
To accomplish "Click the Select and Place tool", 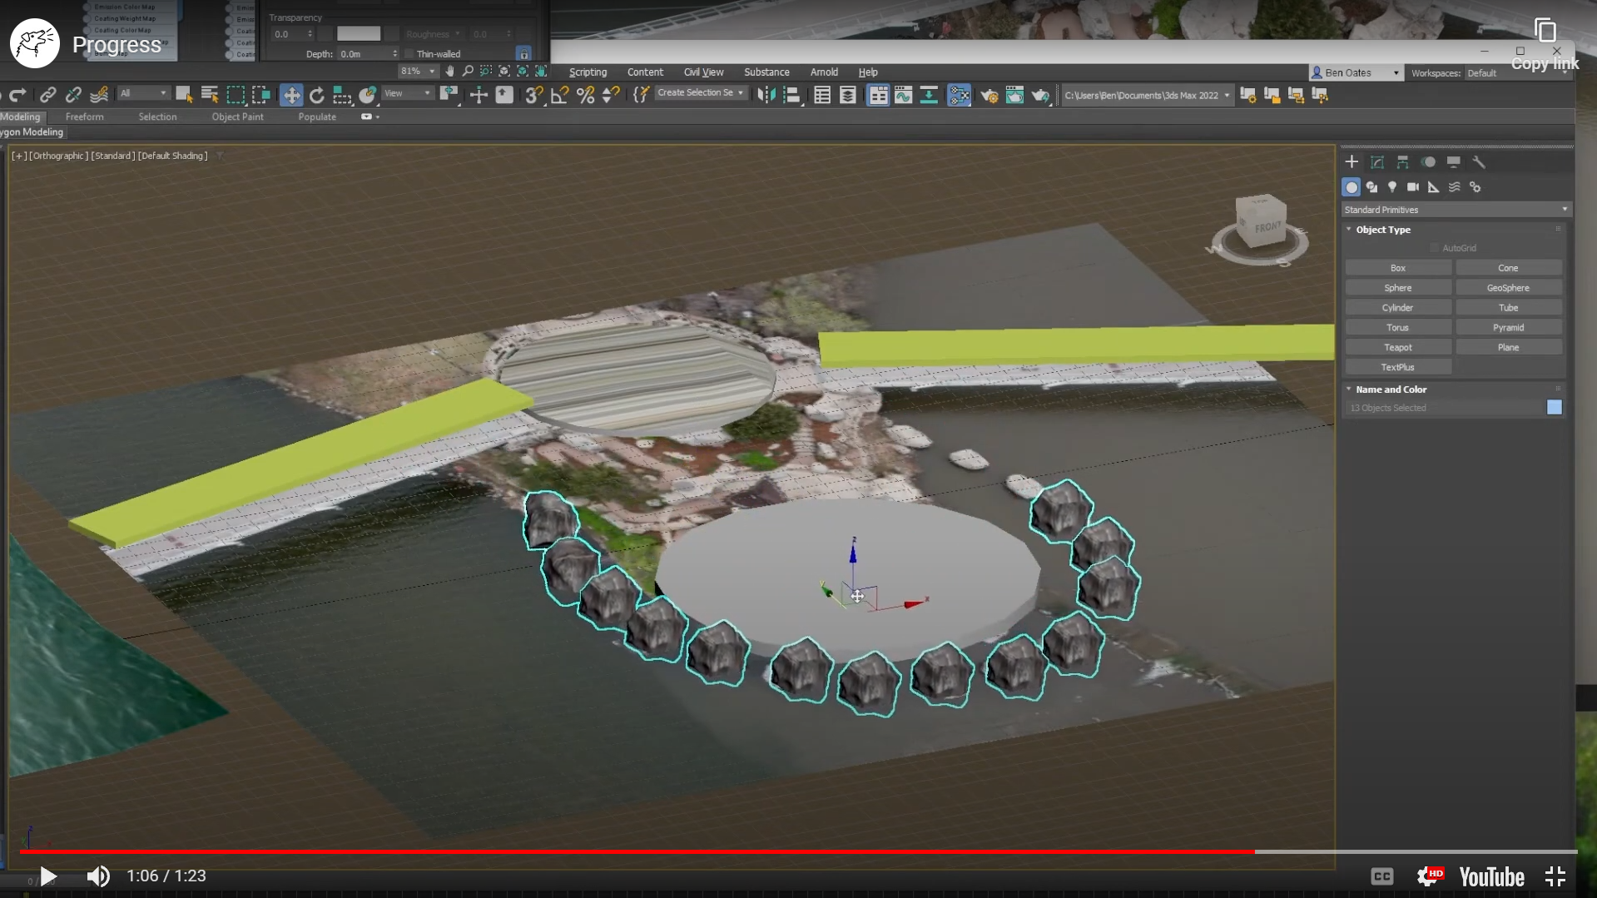I will (x=367, y=95).
